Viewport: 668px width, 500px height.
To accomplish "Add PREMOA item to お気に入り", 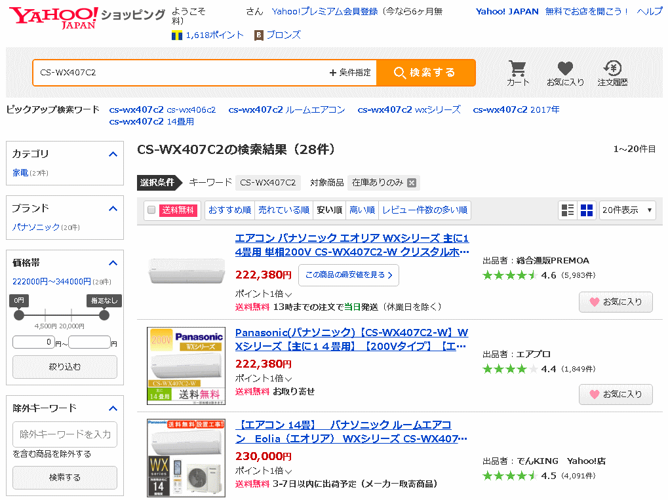I will click(x=616, y=302).
